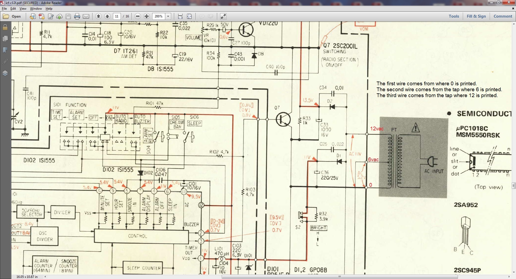Click the fit width scrolling mode icon

[x=180, y=16]
